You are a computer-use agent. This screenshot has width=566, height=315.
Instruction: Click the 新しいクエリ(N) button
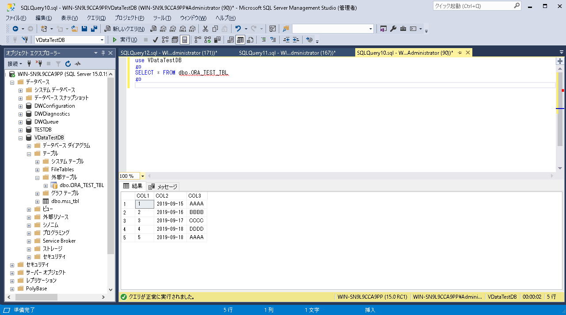(125, 29)
